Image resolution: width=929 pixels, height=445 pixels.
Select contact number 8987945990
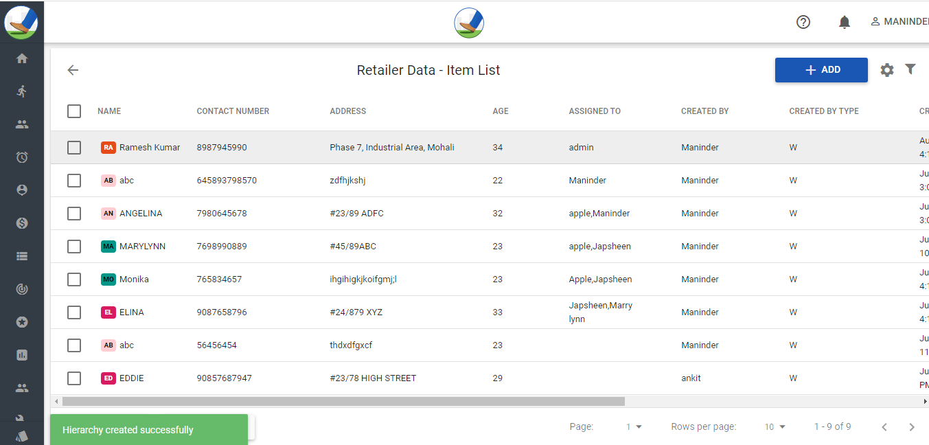point(222,148)
